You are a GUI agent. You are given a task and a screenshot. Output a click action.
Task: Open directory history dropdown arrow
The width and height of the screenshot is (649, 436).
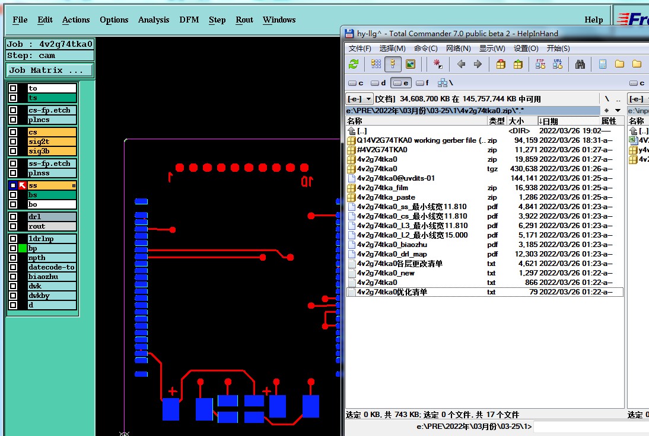pos(618,111)
